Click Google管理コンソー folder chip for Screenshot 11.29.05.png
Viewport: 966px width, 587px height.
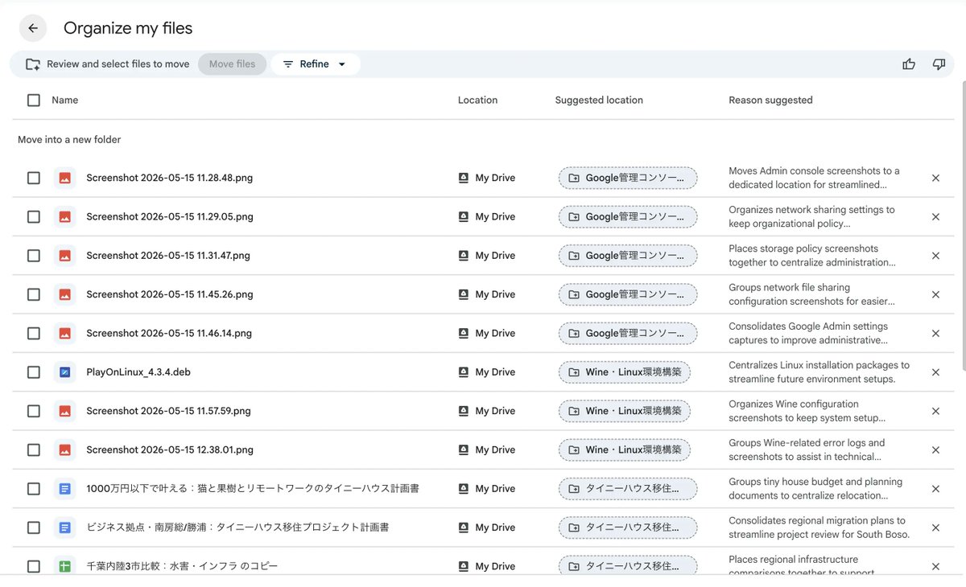tap(628, 217)
